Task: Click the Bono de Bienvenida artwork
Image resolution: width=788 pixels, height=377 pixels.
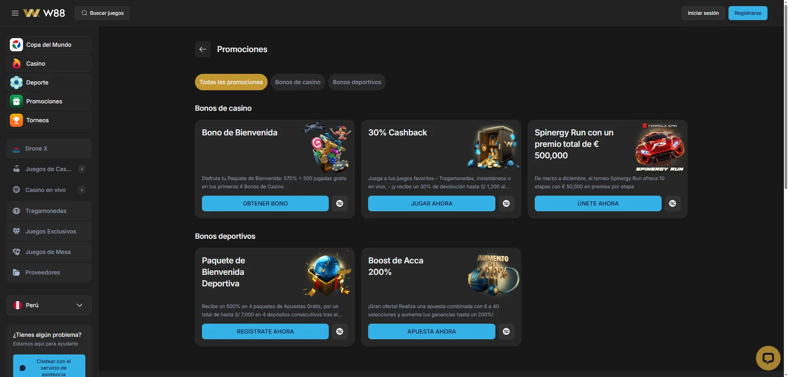Action: click(x=327, y=148)
